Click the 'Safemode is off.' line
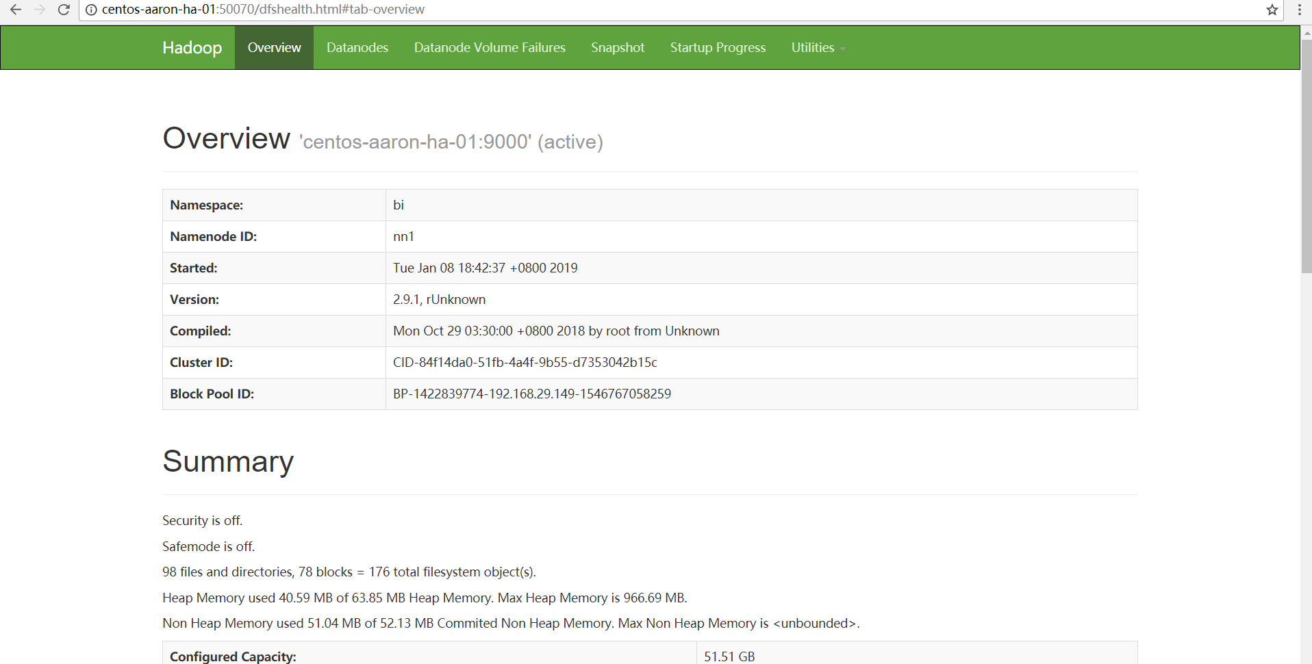Screen dimensions: 1312x664 pos(208,546)
